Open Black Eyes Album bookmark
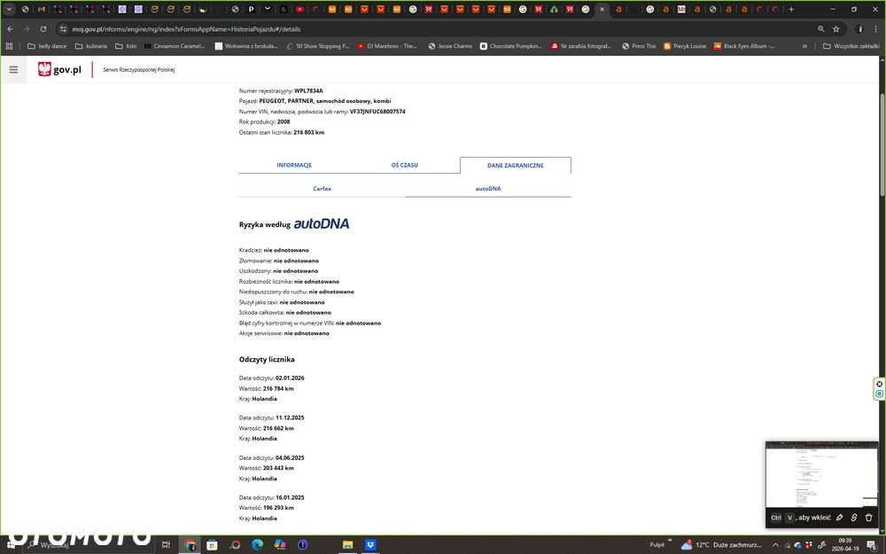The image size is (886, 554). pyautogui.click(x=744, y=46)
